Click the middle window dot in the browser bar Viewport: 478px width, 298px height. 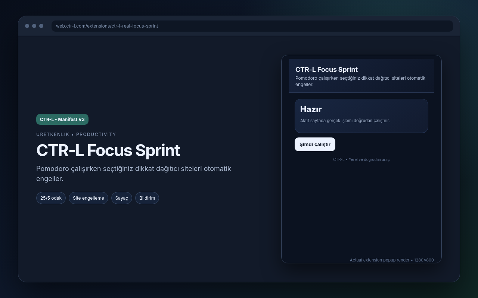tap(34, 26)
